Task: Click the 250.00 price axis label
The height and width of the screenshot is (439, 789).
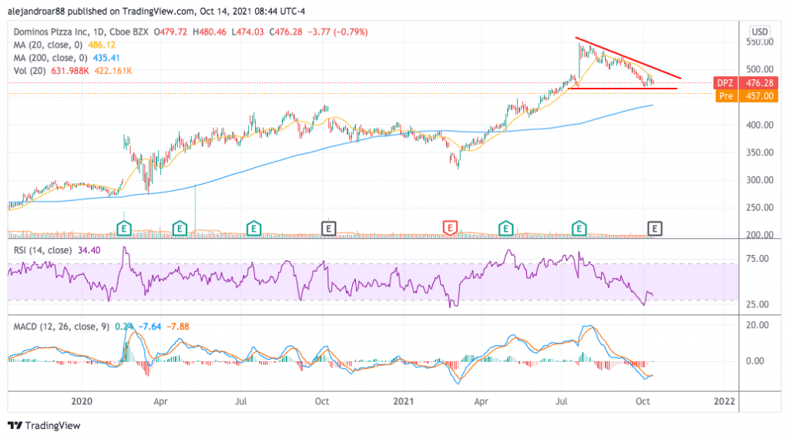Action: [760, 208]
